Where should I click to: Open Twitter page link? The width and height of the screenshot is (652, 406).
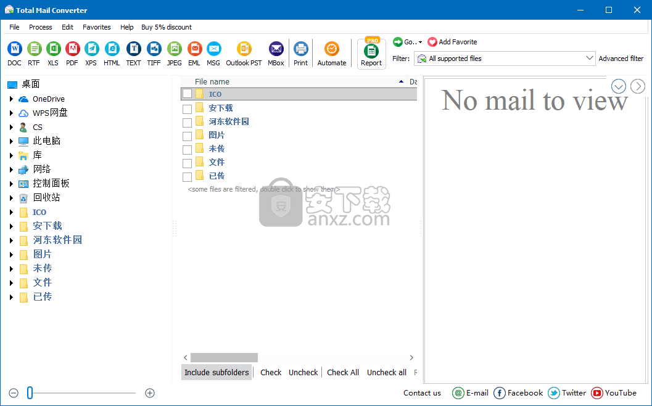(x=567, y=392)
